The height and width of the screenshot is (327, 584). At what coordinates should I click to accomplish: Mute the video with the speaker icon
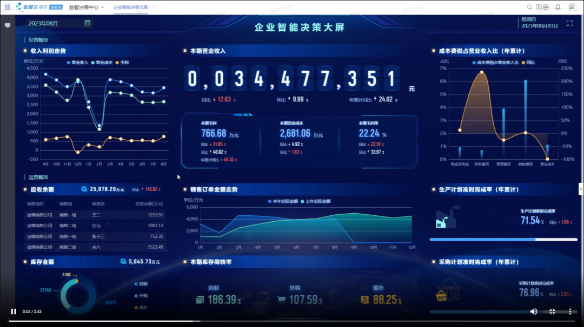tap(534, 311)
